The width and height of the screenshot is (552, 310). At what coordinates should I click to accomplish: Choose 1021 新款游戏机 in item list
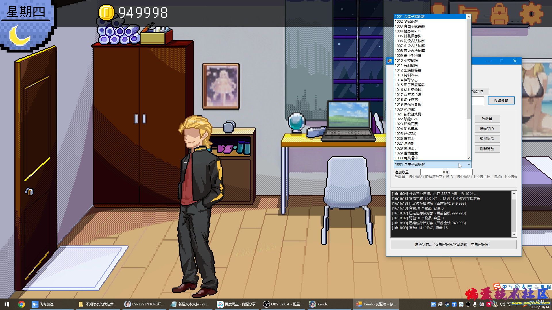tap(430, 114)
